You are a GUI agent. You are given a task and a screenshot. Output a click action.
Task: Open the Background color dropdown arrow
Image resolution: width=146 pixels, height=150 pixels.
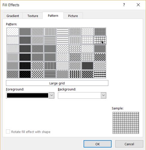104,95
